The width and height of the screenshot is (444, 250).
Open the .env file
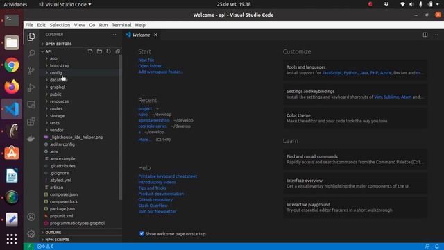pos(54,151)
